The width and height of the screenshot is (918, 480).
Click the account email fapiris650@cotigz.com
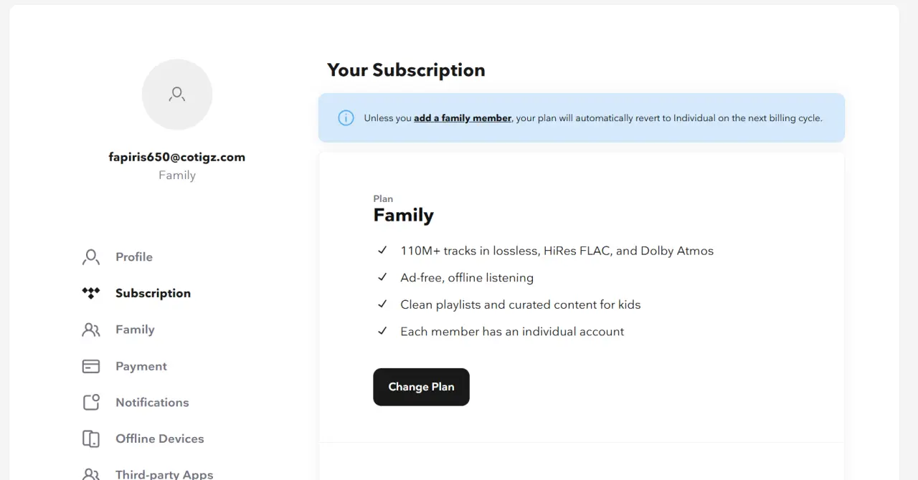click(177, 157)
